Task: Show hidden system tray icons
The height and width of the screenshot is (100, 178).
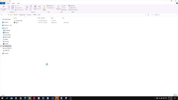Action: [x=155, y=98]
